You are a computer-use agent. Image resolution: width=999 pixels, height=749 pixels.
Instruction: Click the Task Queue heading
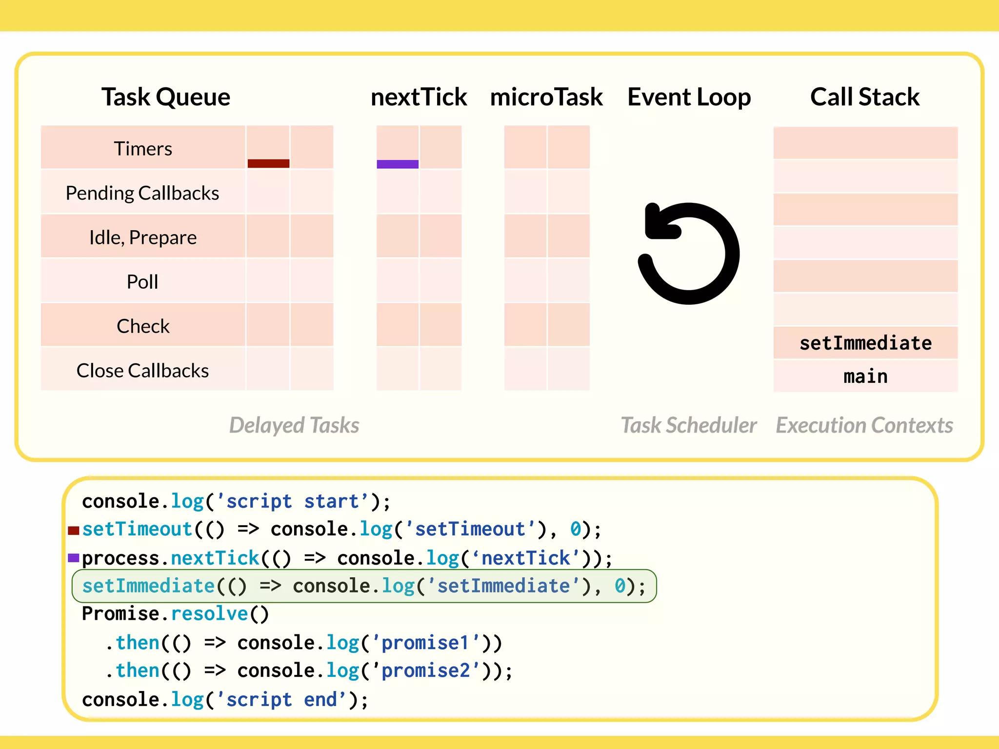pyautogui.click(x=166, y=97)
